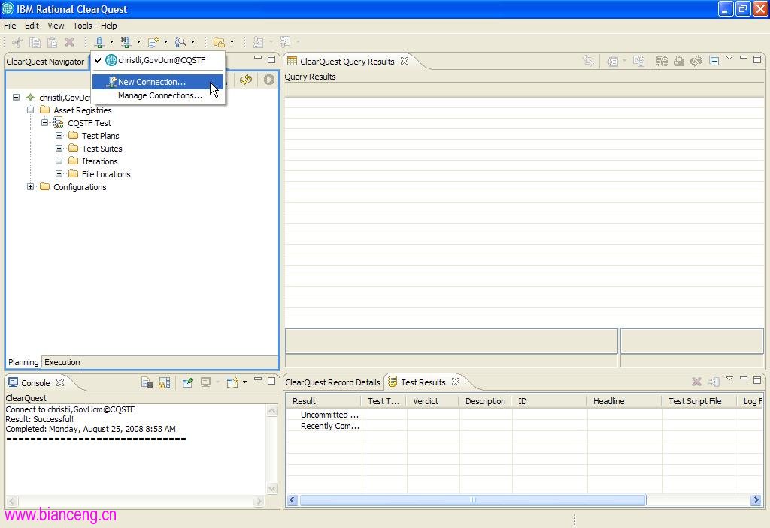Open the Find record dropdown arrow
Image resolution: width=770 pixels, height=528 pixels.
coord(192,42)
